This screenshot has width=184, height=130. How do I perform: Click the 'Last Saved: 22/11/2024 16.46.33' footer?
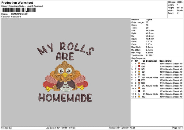coord(60,128)
